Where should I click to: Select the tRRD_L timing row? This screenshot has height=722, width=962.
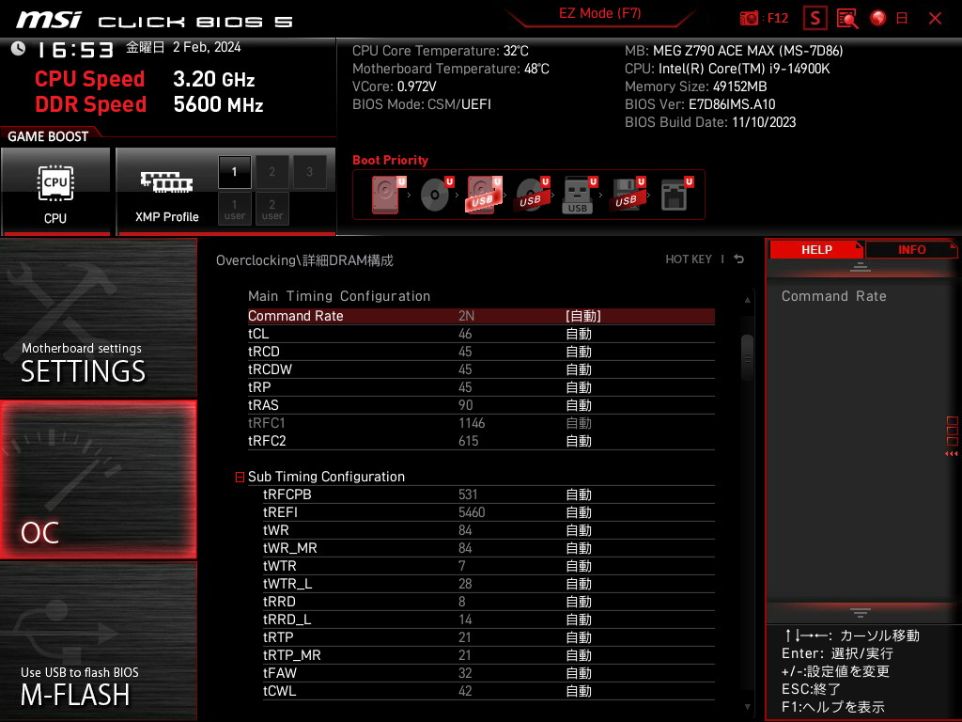[x=489, y=620]
